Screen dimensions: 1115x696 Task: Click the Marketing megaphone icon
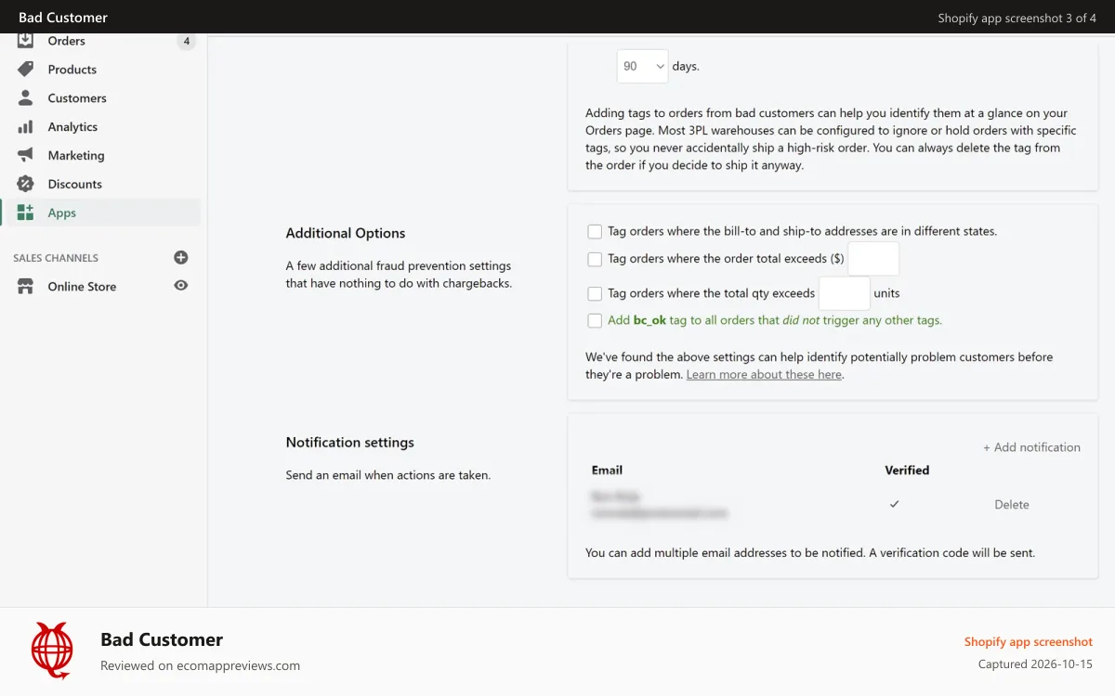point(26,156)
